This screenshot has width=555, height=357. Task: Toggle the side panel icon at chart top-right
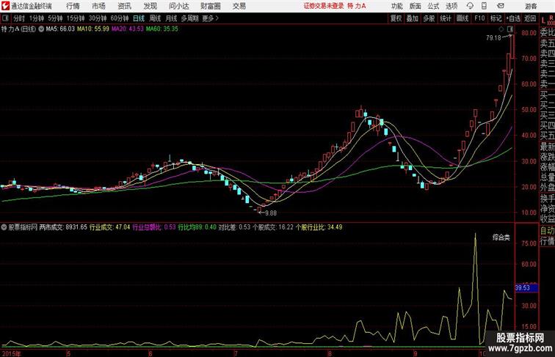510,29
